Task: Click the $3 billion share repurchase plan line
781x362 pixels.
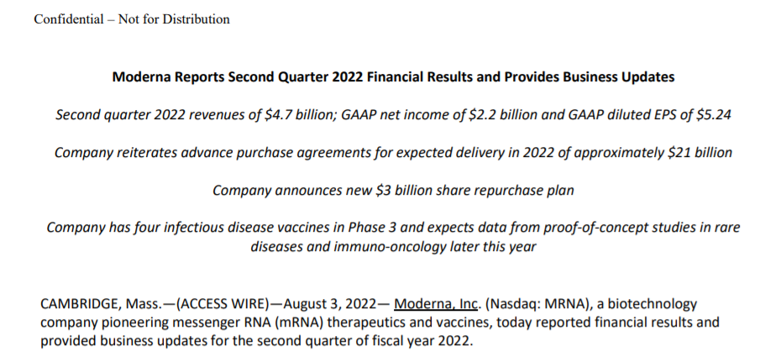Action: [393, 190]
